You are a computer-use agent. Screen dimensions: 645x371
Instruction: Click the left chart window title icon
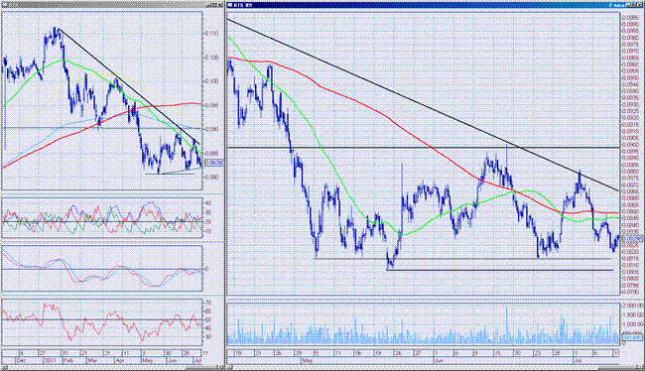point(5,4)
